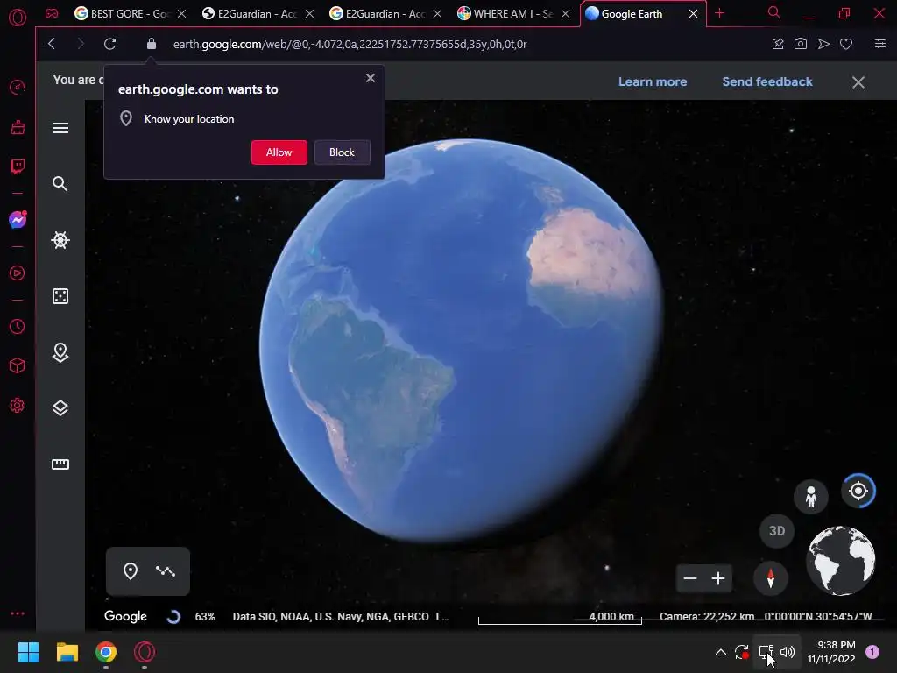Click the camera altitude readout
The width and height of the screenshot is (897, 673).
tap(707, 616)
